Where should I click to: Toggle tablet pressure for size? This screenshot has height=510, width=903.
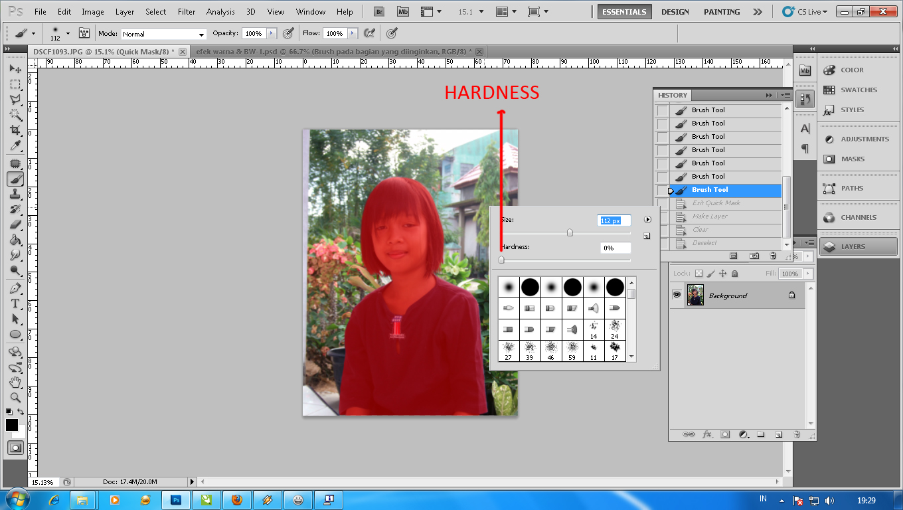[x=392, y=33]
